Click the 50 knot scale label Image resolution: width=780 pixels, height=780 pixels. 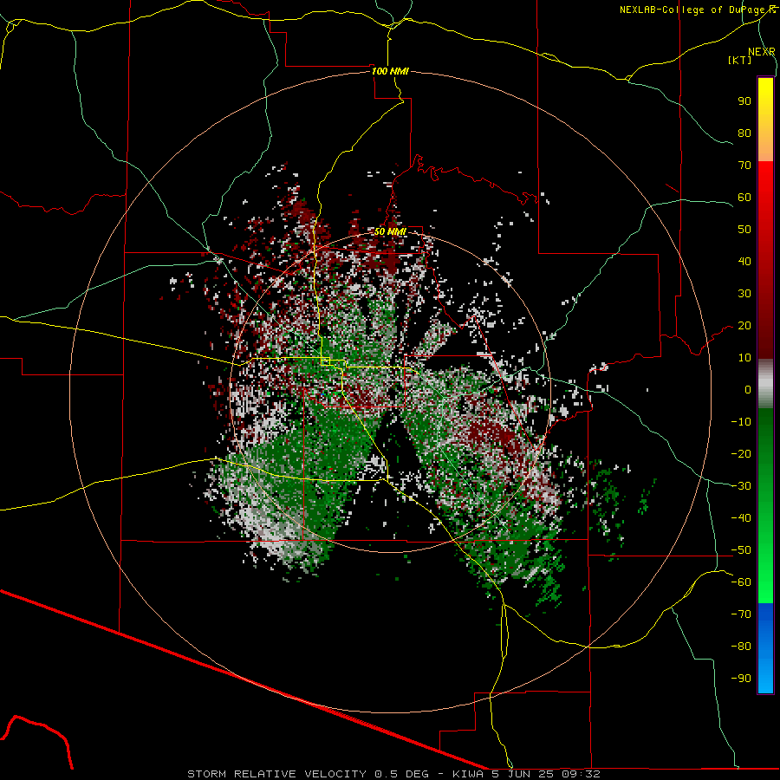pyautogui.click(x=744, y=230)
